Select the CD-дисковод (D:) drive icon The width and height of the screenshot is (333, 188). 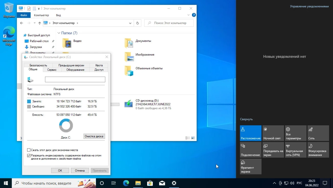point(129,104)
